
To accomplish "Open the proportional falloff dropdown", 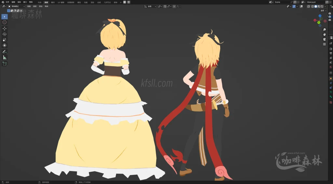I will point(178,6).
